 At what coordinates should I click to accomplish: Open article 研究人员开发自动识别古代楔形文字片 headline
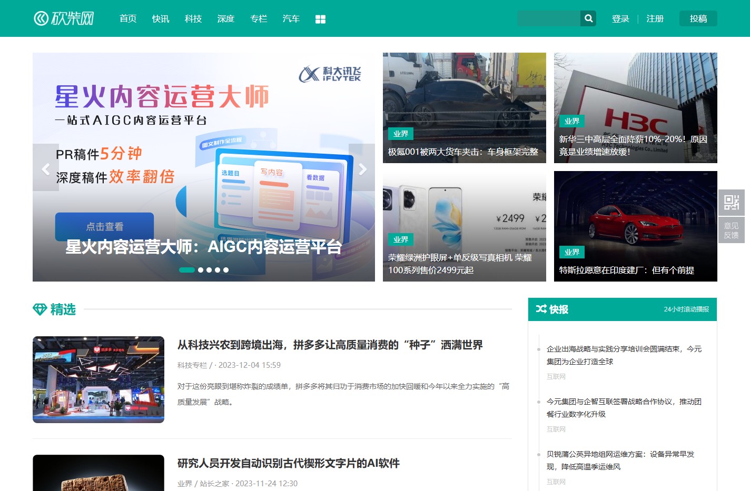coord(289,463)
